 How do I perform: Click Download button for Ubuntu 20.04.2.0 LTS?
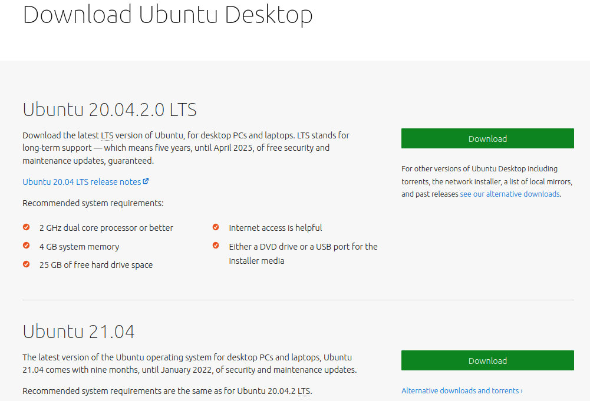tap(487, 138)
